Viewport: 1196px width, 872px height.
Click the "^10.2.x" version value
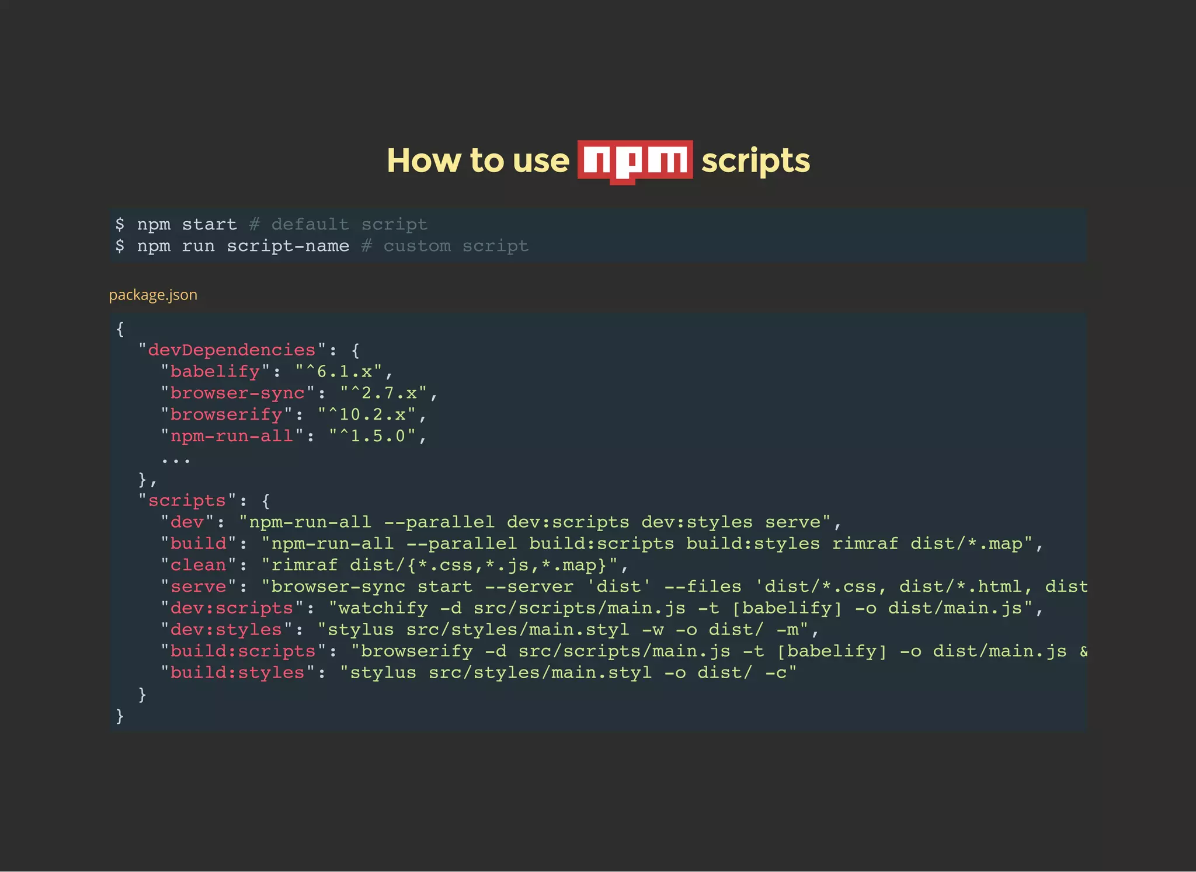(x=366, y=414)
